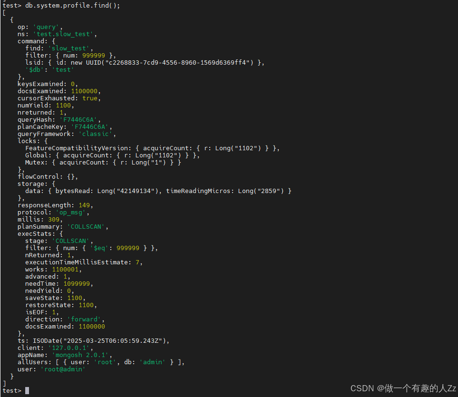Click the queryHash value 'F7446C6A'

click(x=78, y=119)
